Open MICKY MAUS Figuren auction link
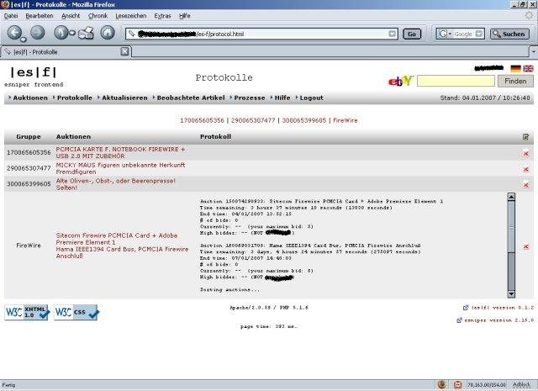Screen dimensions: 538x391 (x=120, y=168)
